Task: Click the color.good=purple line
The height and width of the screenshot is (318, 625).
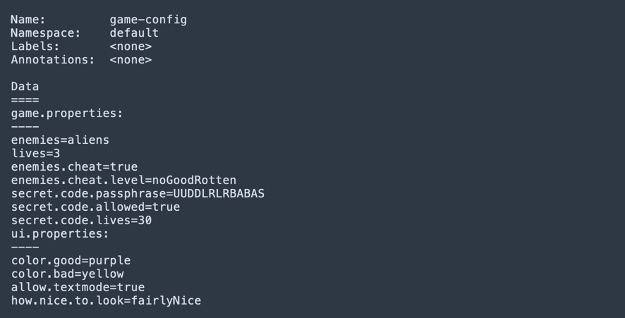Action: (71, 261)
